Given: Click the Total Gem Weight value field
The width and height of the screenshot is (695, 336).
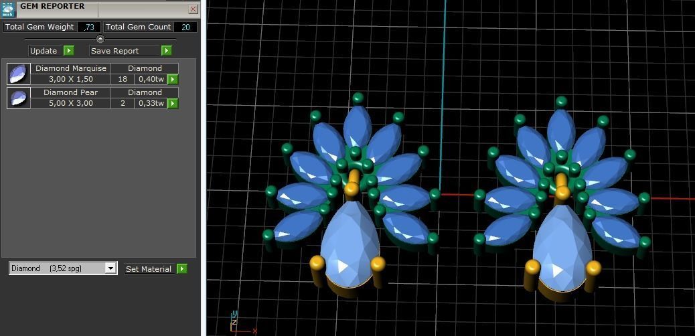Looking at the screenshot, I should click(x=89, y=27).
